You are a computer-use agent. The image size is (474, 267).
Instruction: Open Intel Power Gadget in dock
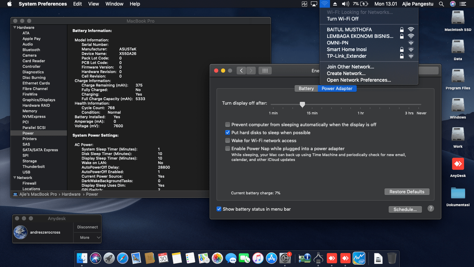pyautogui.click(x=359, y=258)
